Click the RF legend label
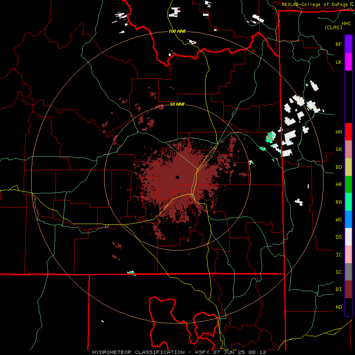This screenshot has height=355, width=355. (339, 44)
